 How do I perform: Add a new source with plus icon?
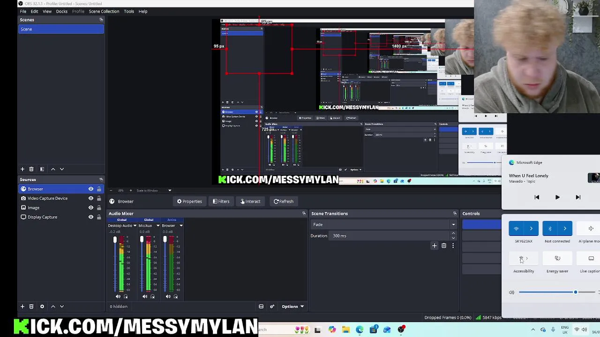pyautogui.click(x=22, y=306)
